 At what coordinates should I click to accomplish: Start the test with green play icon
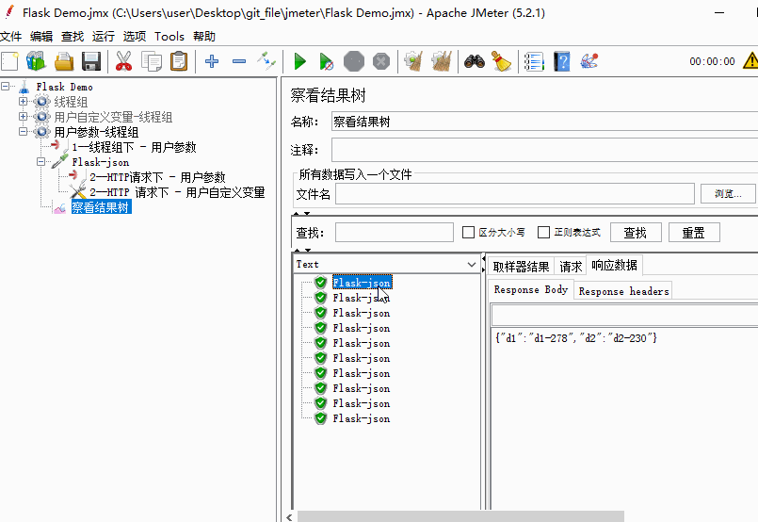[300, 61]
